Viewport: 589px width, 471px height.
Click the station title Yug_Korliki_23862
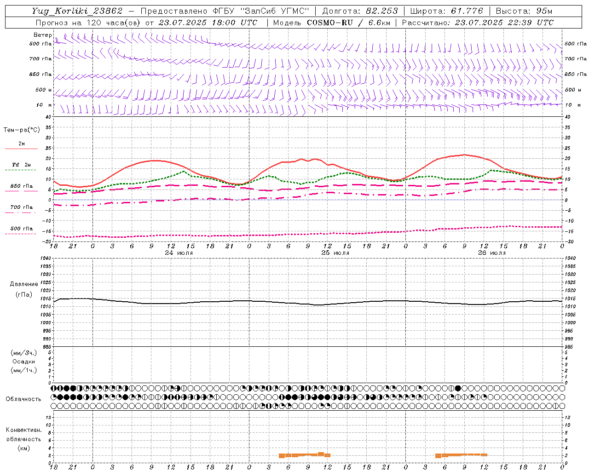click(77, 11)
